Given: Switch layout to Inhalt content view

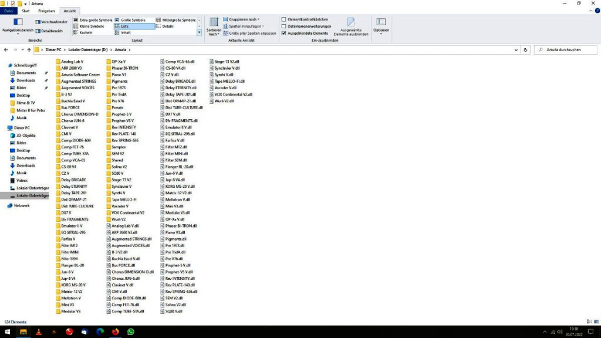Looking at the screenshot, I should 123,33.
